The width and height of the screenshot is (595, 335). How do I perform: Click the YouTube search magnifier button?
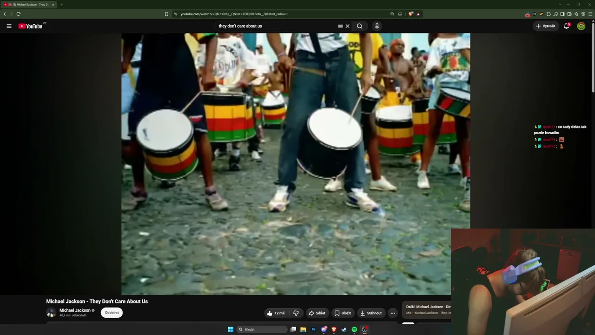[x=359, y=26]
